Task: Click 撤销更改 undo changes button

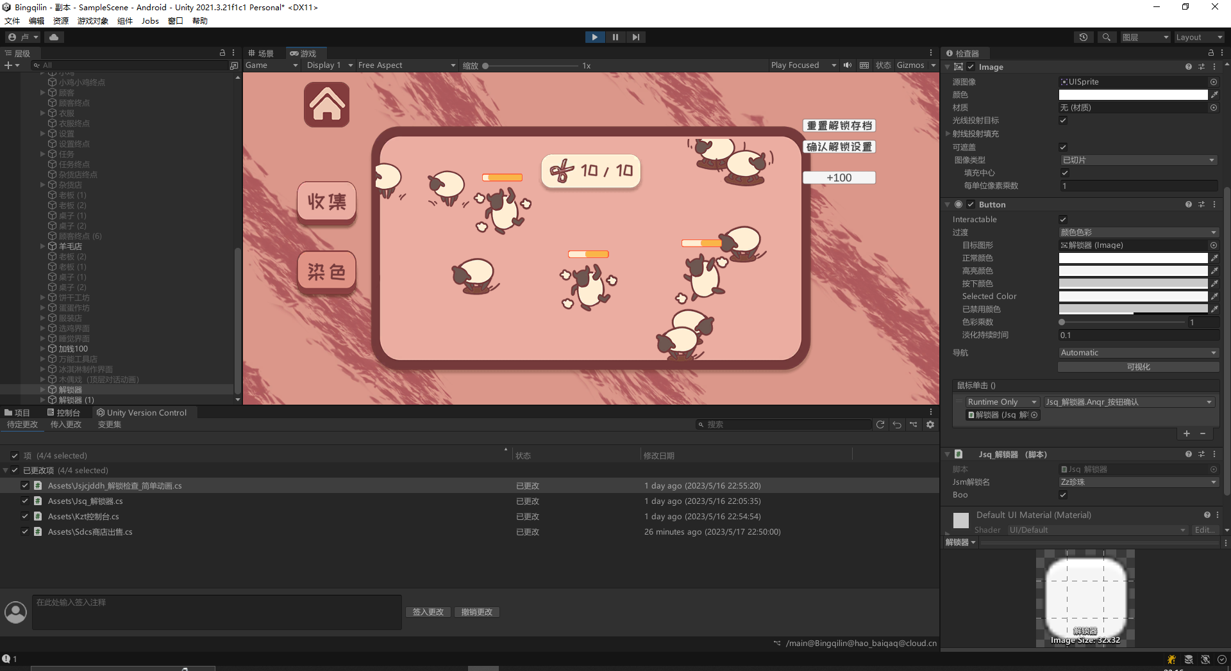Action: click(x=477, y=612)
